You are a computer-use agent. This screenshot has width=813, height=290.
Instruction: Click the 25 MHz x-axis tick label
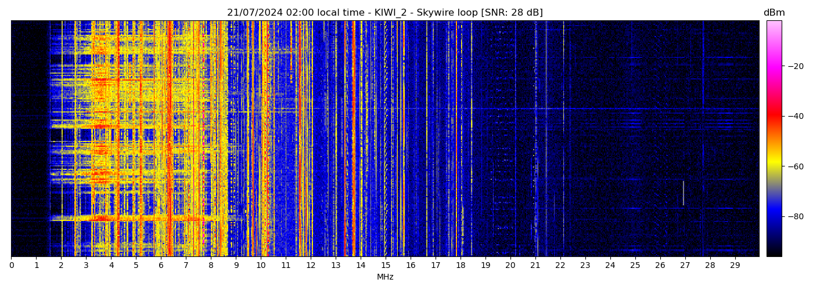[x=635, y=266]
